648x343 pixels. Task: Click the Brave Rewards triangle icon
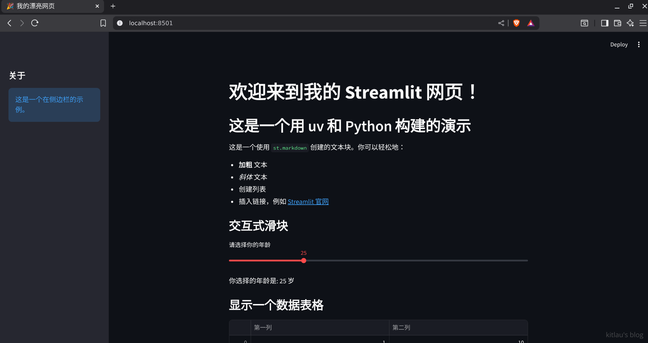tap(530, 23)
